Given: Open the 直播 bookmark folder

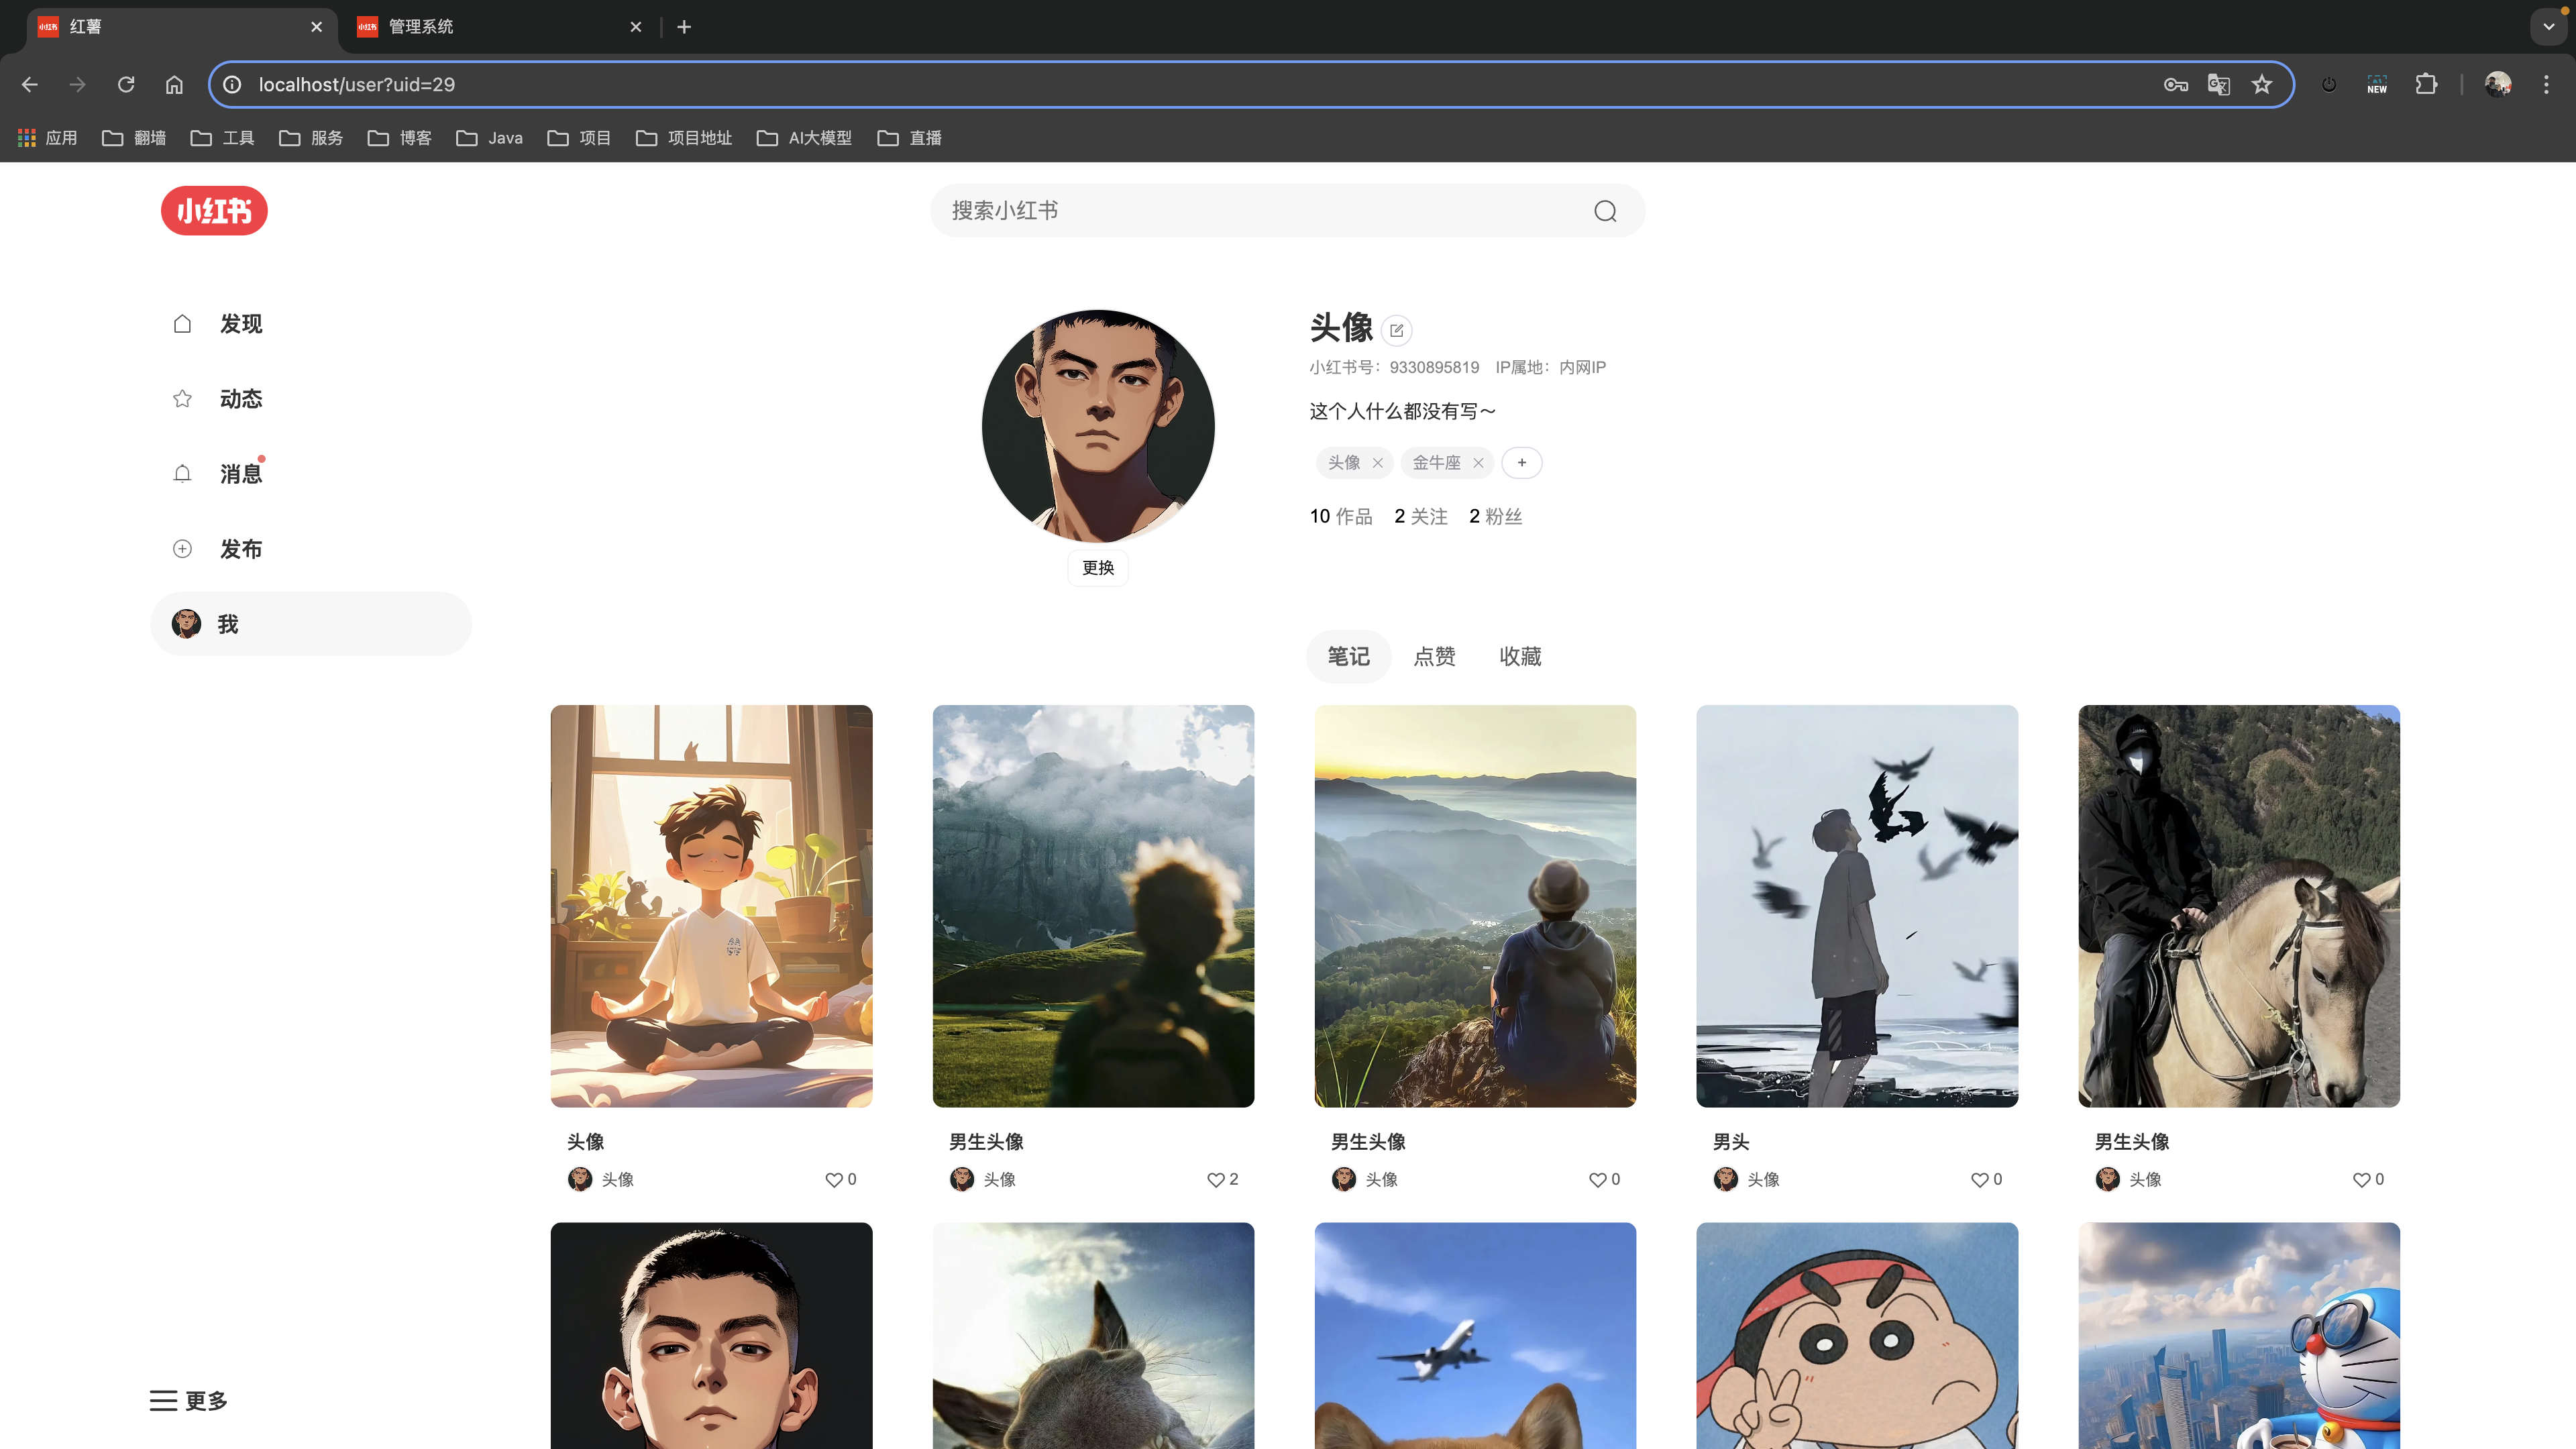Looking at the screenshot, I should click(910, 138).
